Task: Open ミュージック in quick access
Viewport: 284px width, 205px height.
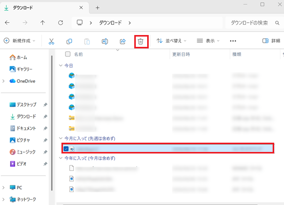Action: click(22, 152)
